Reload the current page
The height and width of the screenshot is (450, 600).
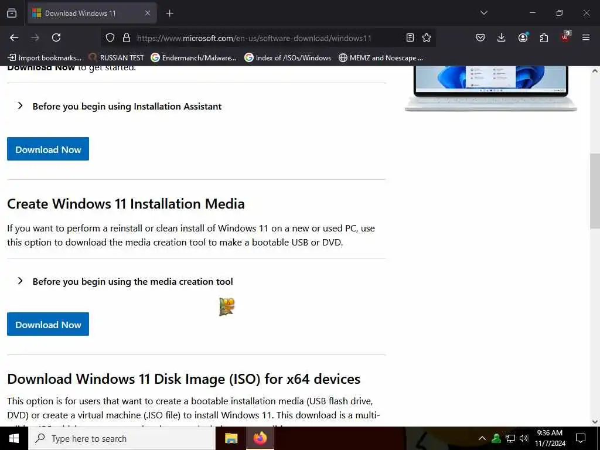[x=56, y=37]
